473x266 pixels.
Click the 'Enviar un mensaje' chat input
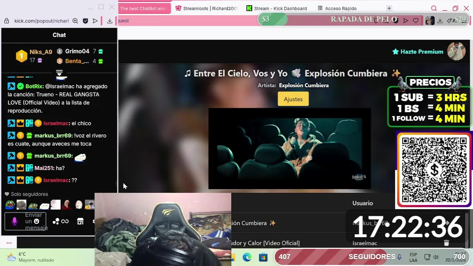[x=25, y=221]
